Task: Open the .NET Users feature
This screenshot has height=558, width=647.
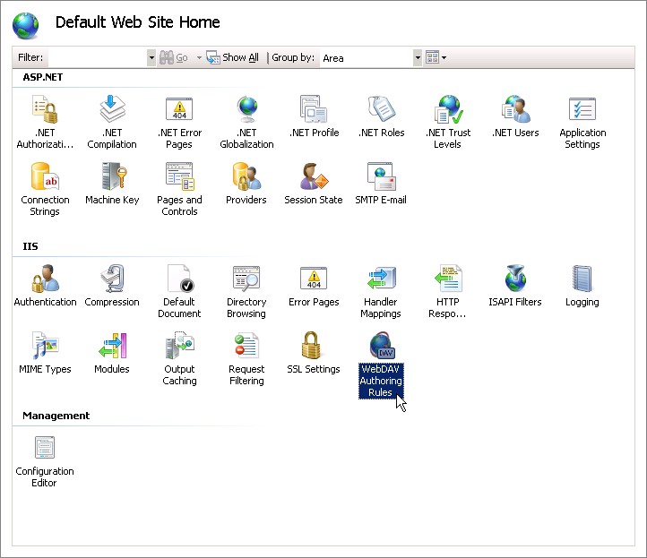Action: coord(515,116)
